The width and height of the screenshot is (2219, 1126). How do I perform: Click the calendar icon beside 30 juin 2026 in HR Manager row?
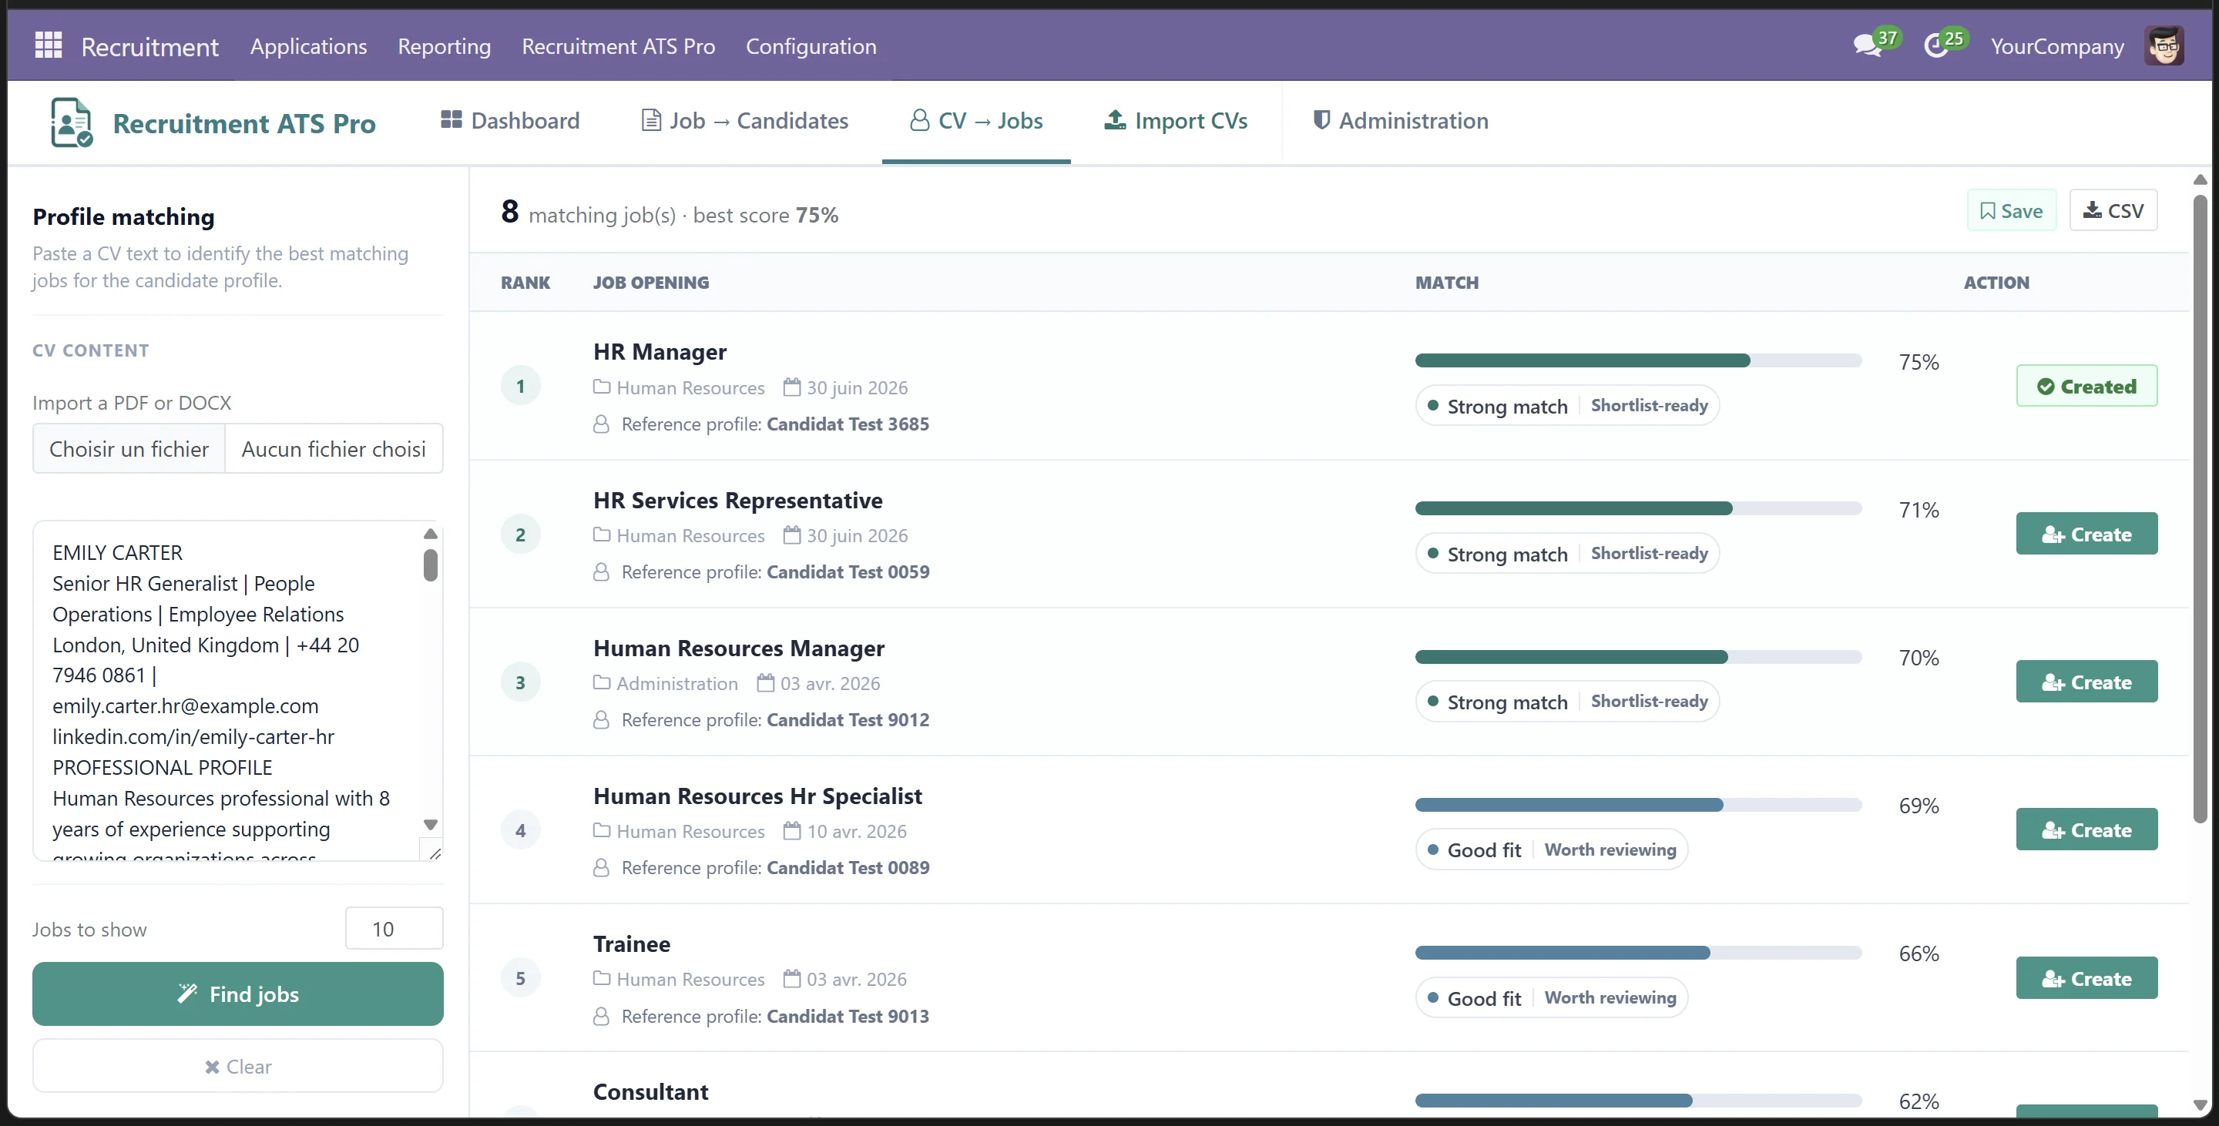click(791, 387)
